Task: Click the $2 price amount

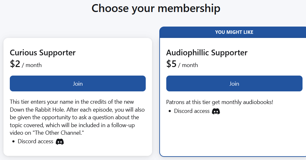Action: tap(15, 64)
